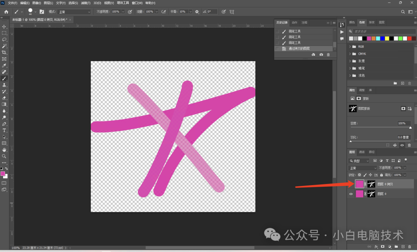This screenshot has width=417, height=252.
Task: Toggle symmetry paint butterfly icon
Action: 232,12
